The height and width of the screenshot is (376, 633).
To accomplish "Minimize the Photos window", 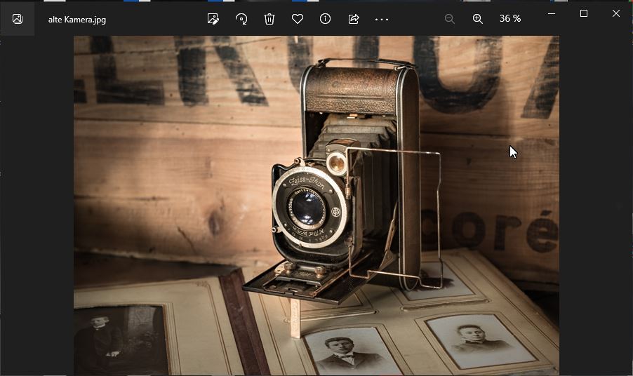I will [x=552, y=13].
